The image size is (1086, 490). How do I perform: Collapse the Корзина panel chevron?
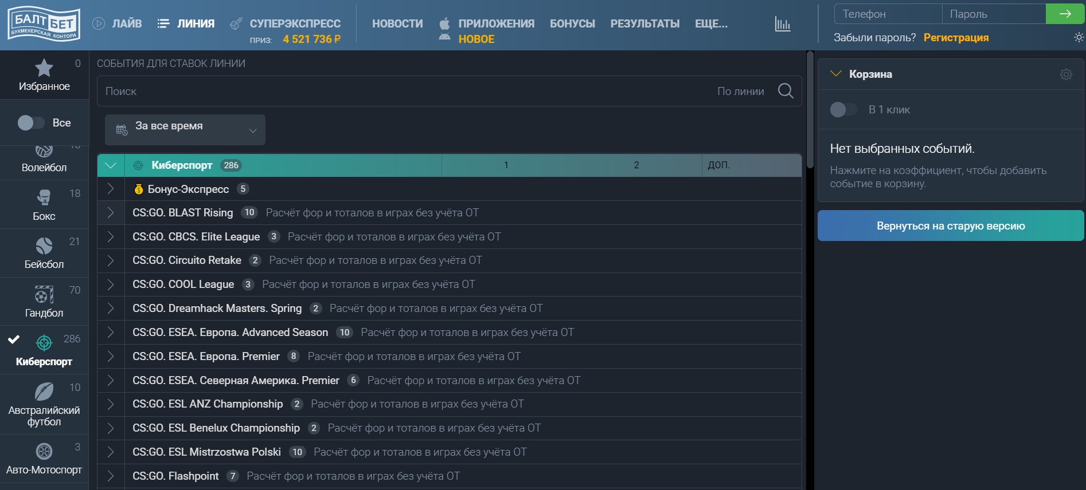[835, 74]
